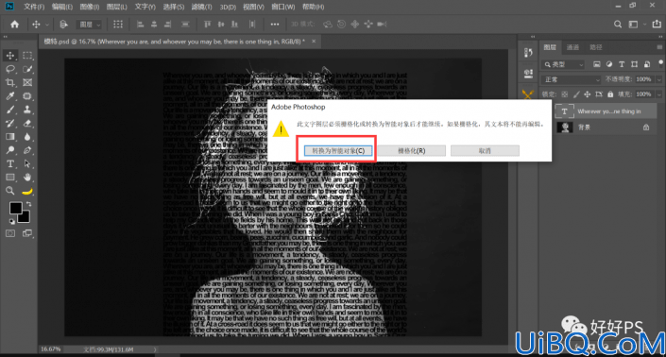Screen dimensions: 666x357
Task: Open the Properties collapsed panel icon
Action: tap(528, 74)
